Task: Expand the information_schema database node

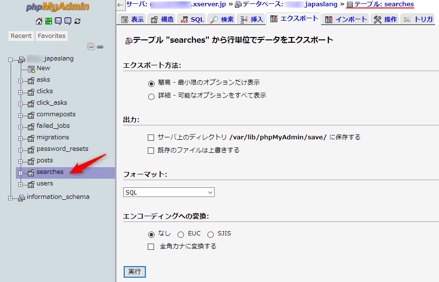Action: [x=11, y=197]
